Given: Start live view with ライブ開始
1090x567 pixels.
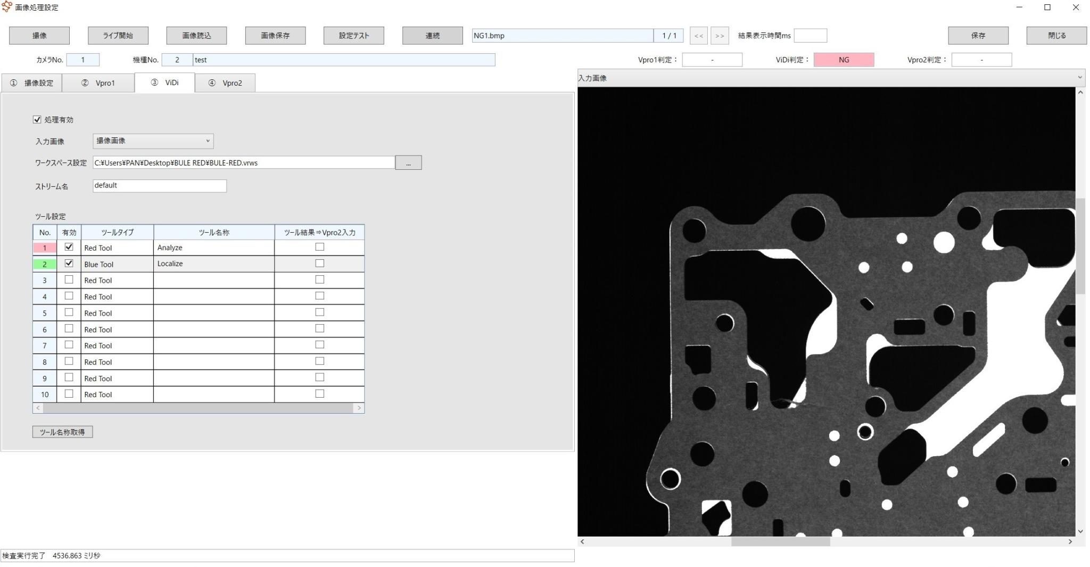Looking at the screenshot, I should [x=118, y=35].
